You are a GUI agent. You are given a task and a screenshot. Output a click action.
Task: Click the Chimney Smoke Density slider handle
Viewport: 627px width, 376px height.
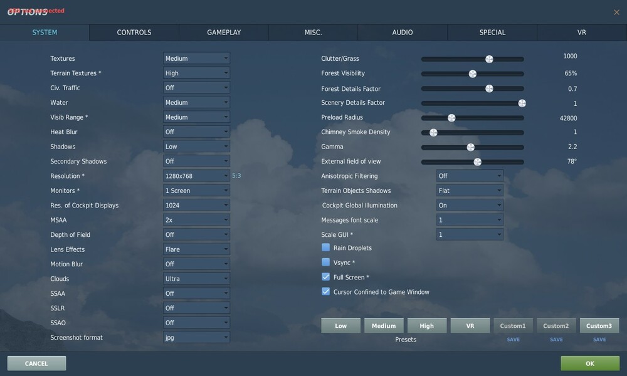433,133
